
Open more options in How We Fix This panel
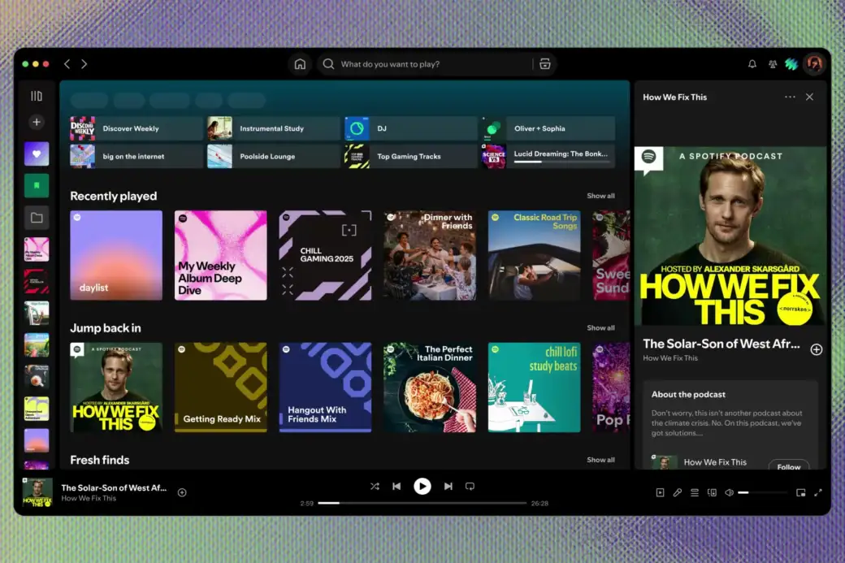(x=790, y=97)
